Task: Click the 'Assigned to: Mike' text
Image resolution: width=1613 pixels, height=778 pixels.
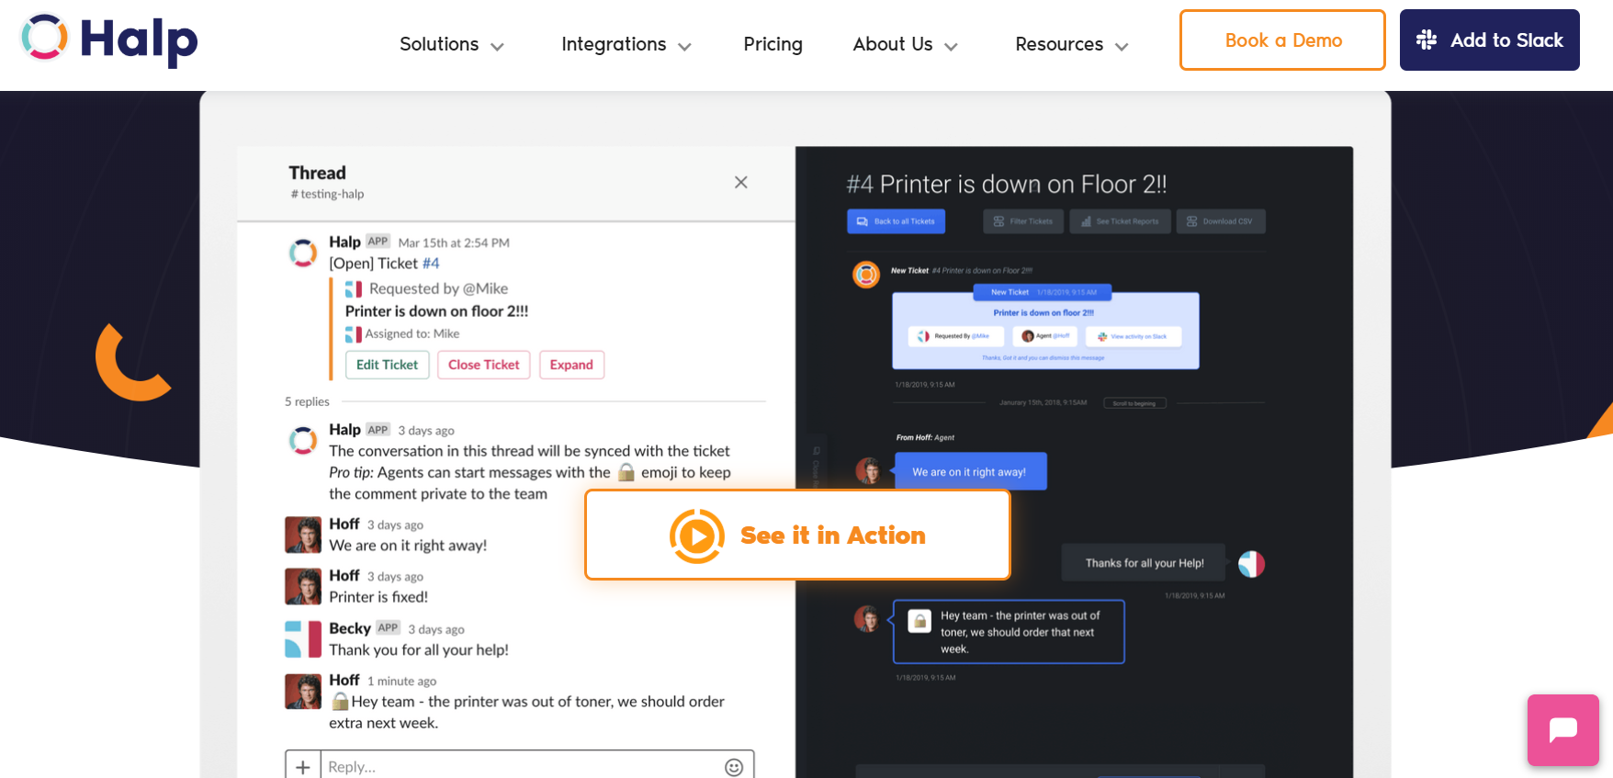Action: tap(412, 333)
